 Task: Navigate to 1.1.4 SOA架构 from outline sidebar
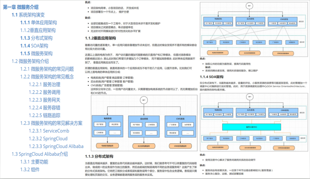point(34,46)
